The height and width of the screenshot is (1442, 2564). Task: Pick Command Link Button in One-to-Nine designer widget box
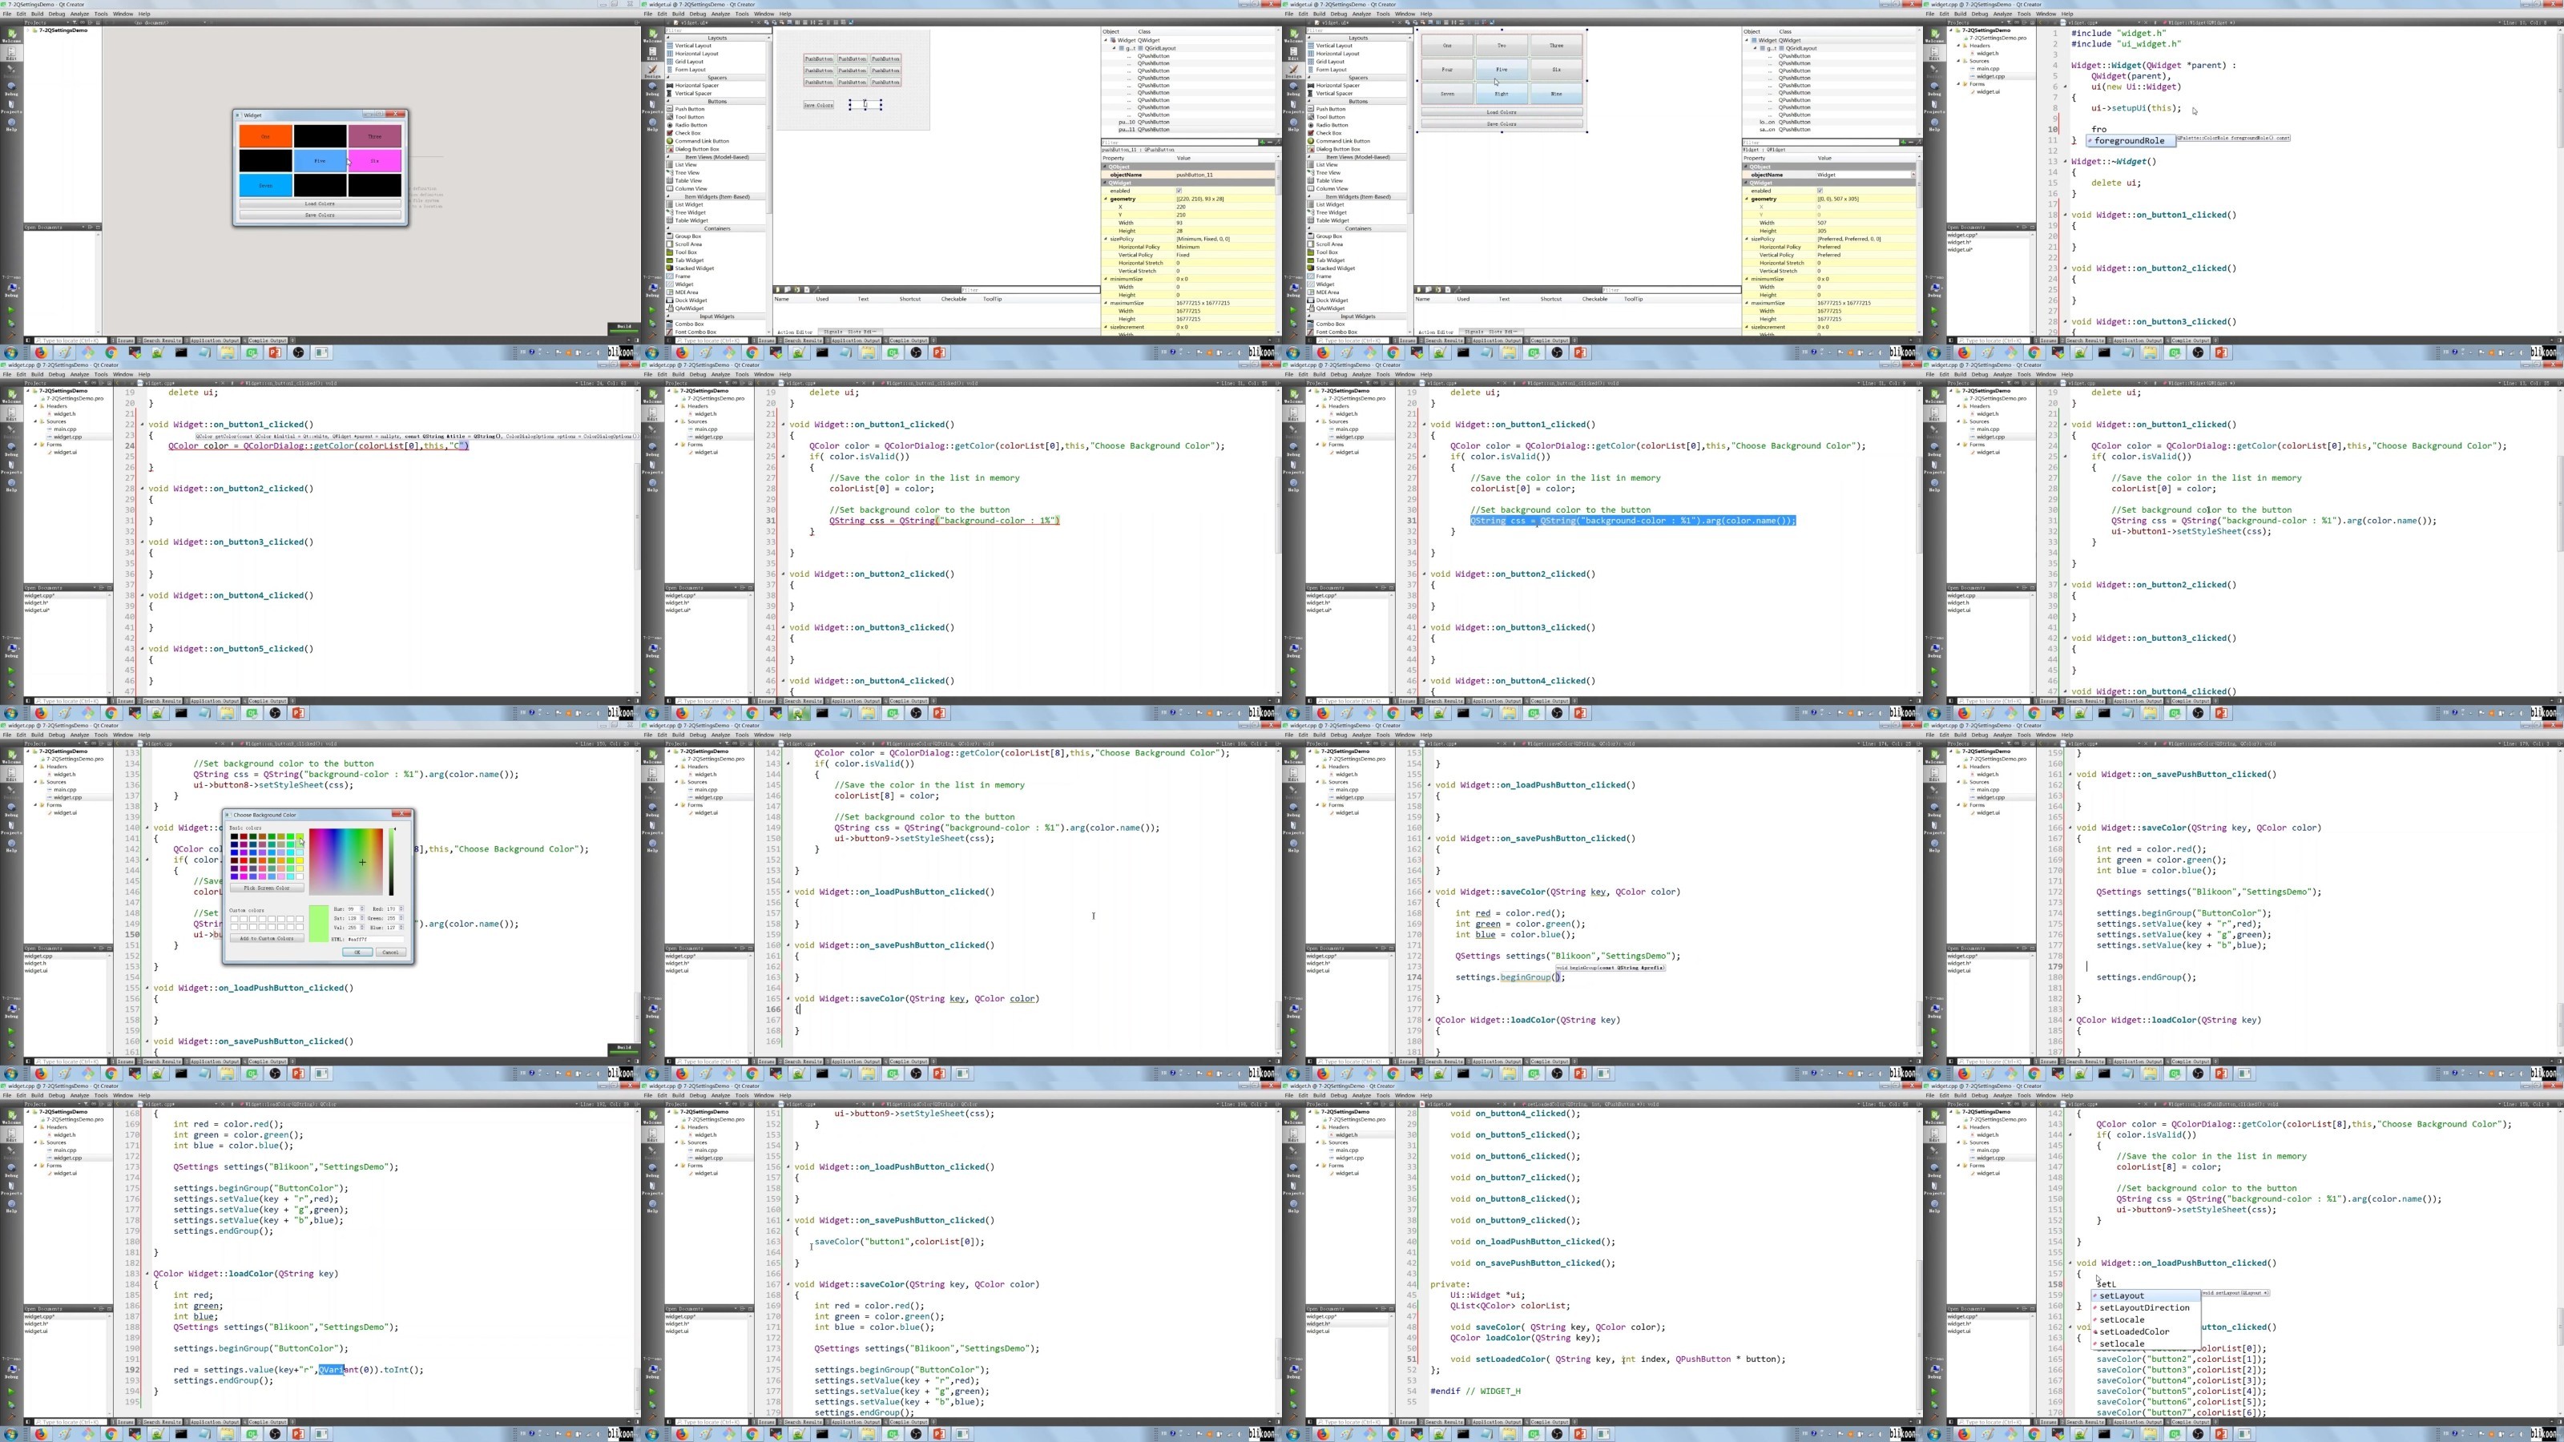1343,141
